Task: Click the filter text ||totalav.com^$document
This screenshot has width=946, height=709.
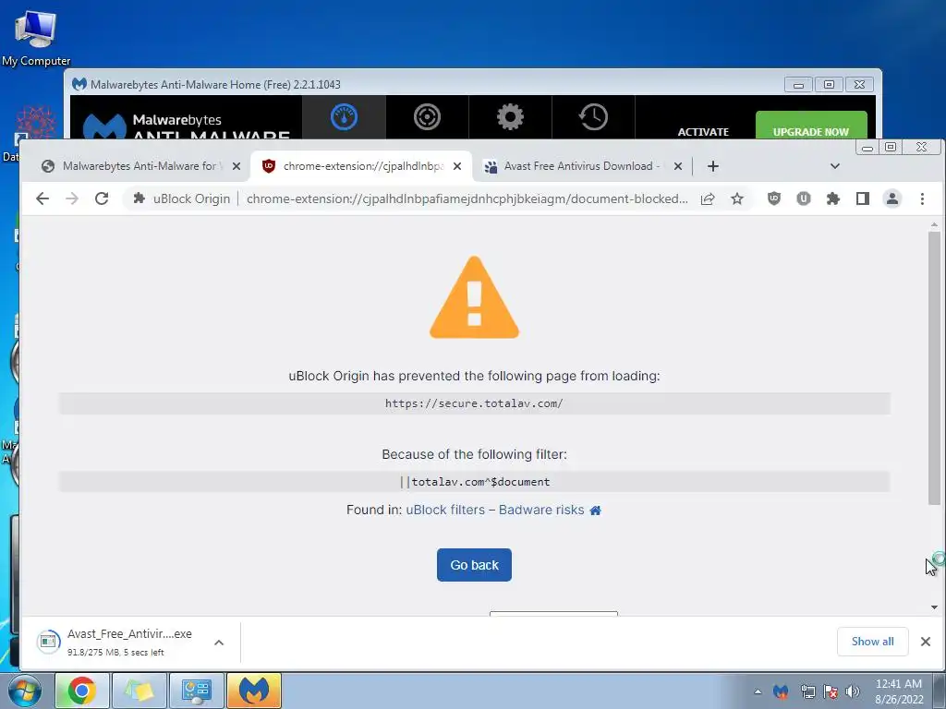Action: pos(474,482)
